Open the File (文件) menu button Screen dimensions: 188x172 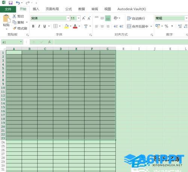pyautogui.click(x=8, y=9)
